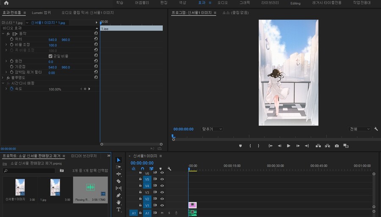Open timeline display settings wrench

click(x=169, y=169)
